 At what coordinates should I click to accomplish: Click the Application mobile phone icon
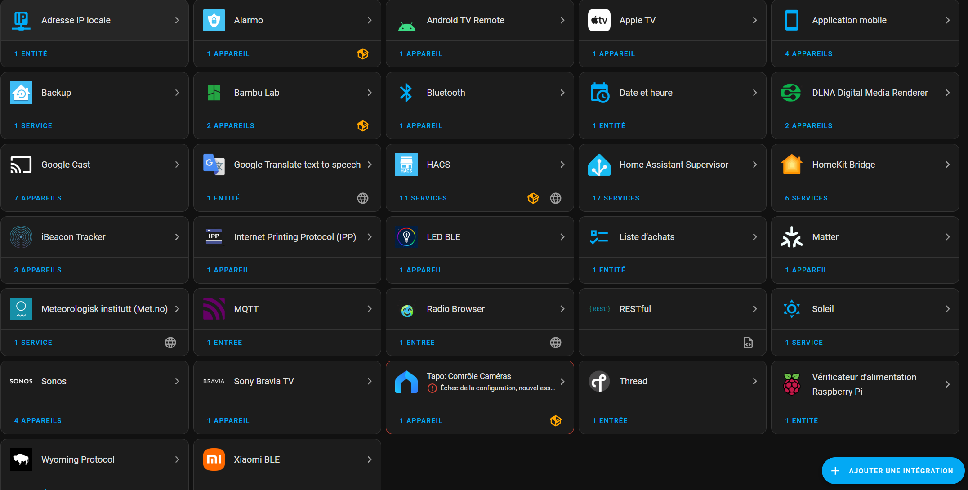(x=792, y=20)
